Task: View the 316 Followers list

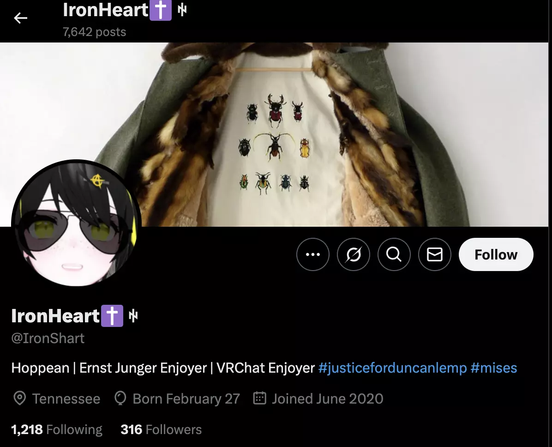Action: click(x=161, y=429)
